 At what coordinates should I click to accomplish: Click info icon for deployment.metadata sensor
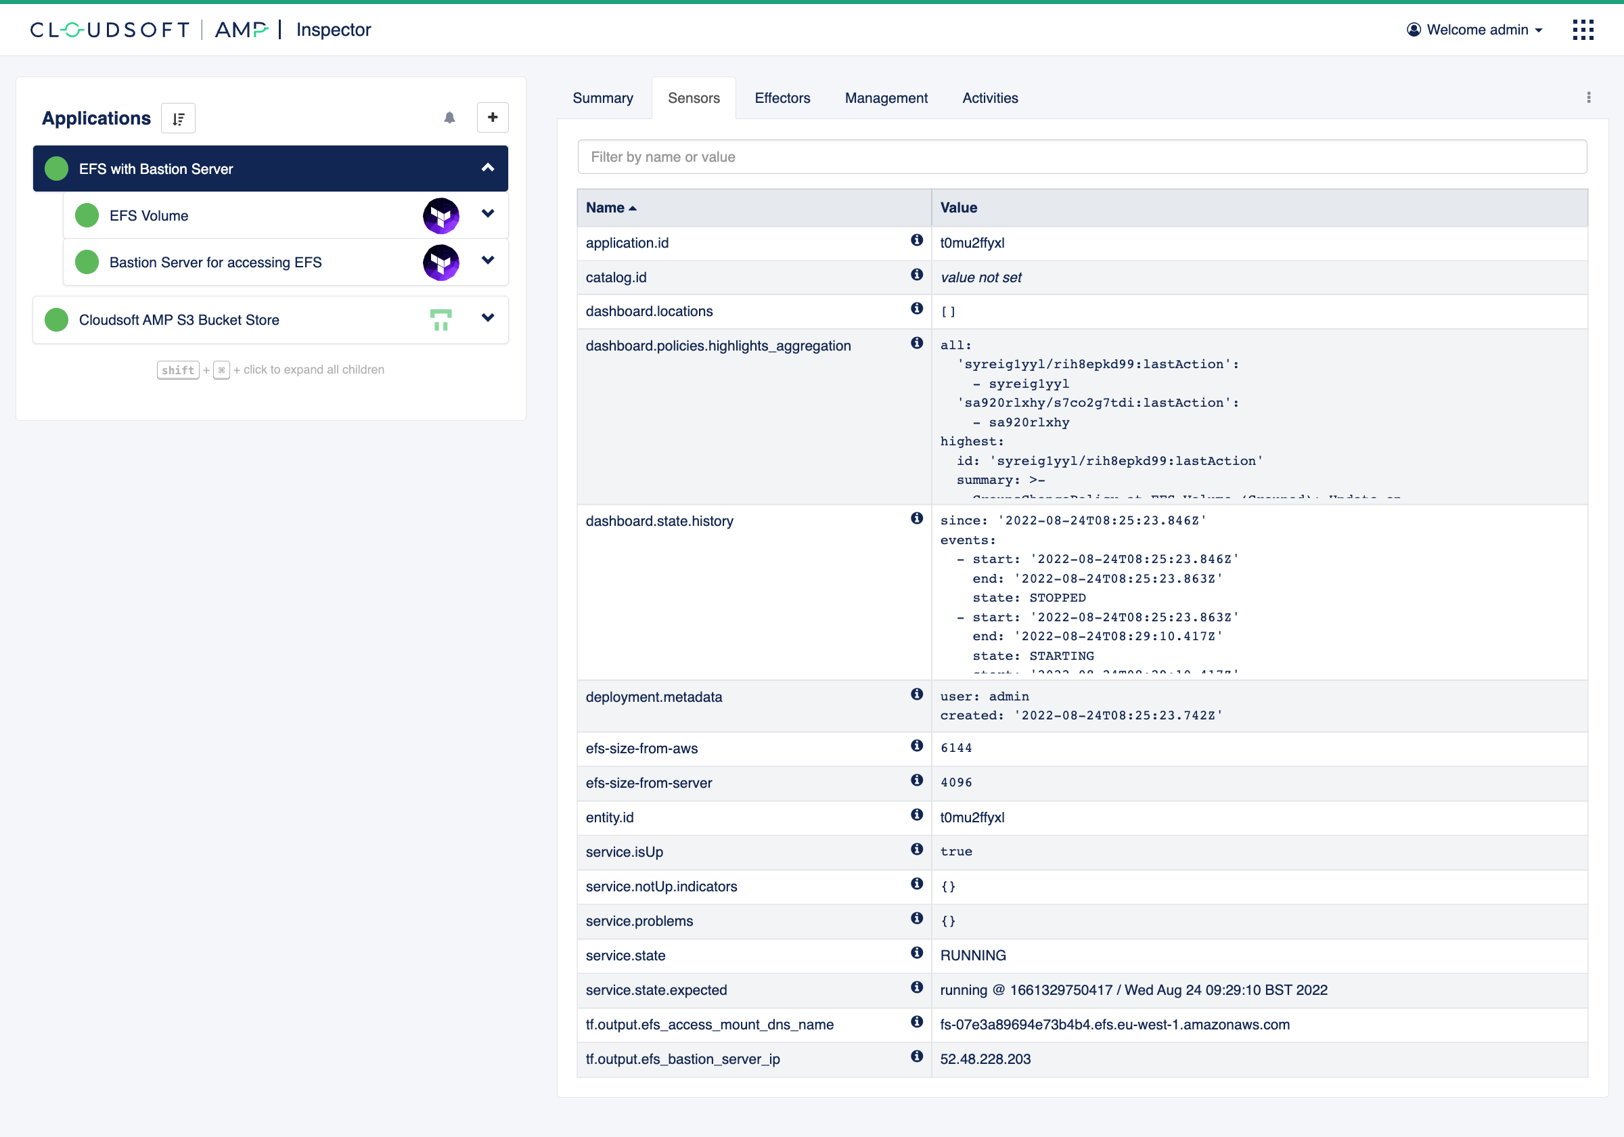tap(917, 694)
